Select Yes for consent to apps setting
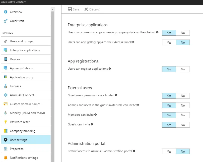The image size is (203, 162). [169, 33]
